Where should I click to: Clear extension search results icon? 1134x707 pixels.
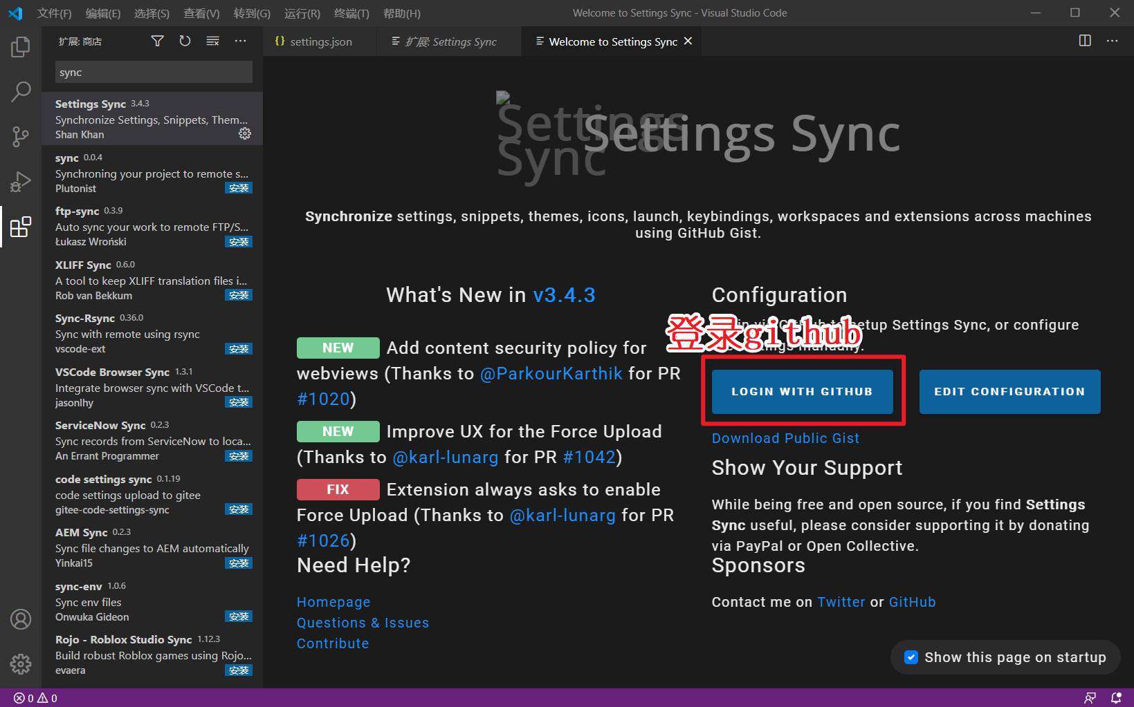coord(212,41)
